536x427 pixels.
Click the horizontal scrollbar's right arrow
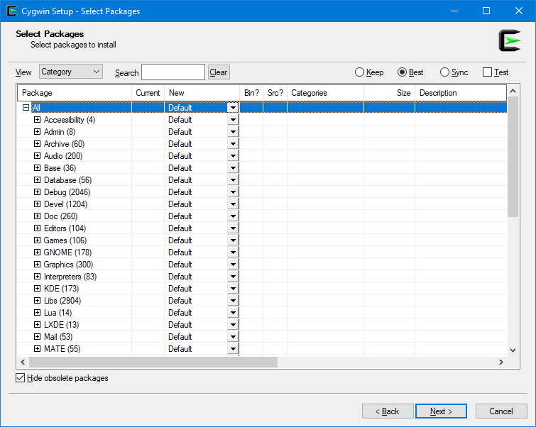[x=501, y=362]
